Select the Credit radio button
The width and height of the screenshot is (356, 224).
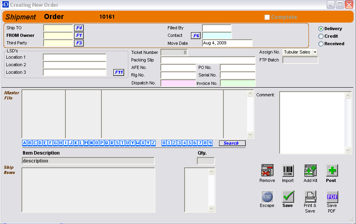(x=321, y=36)
